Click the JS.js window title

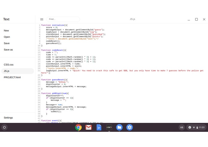(132, 19)
